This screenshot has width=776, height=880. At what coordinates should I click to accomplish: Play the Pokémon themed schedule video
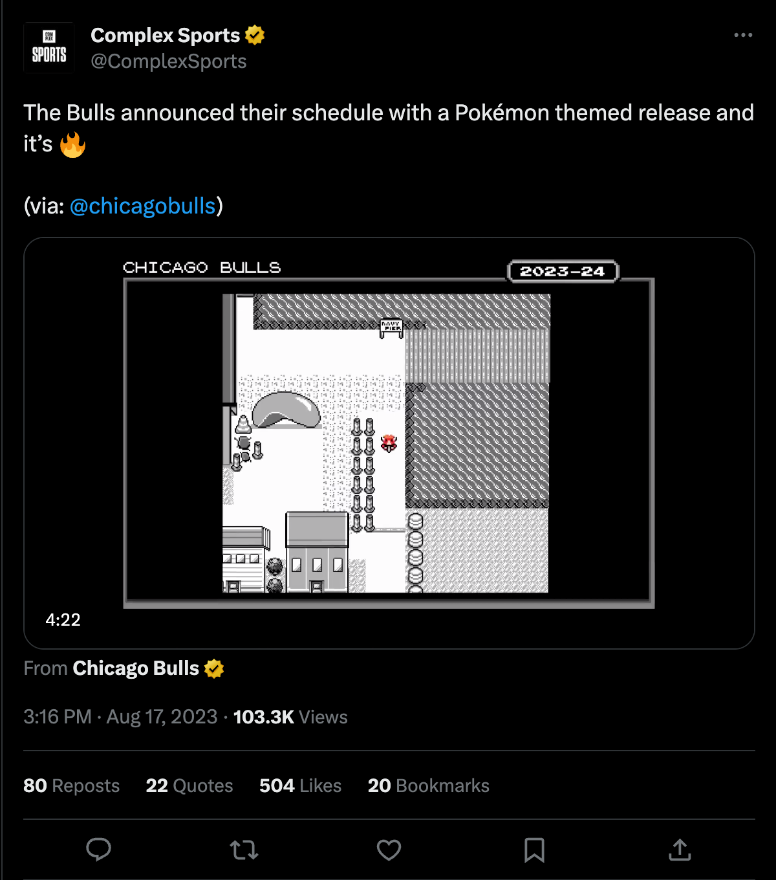coord(389,443)
